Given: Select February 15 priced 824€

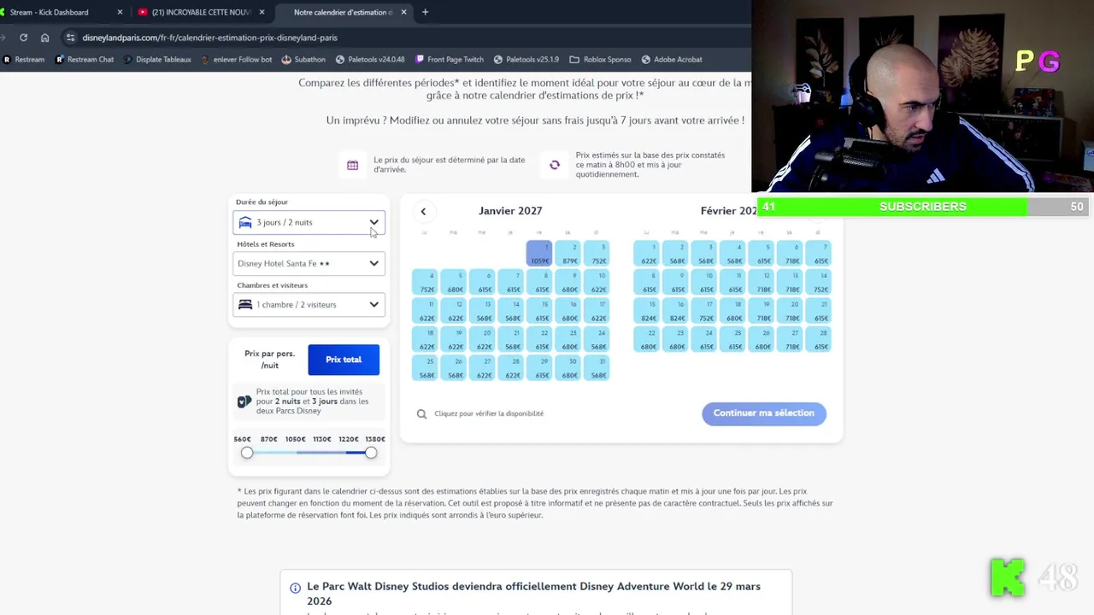Looking at the screenshot, I should point(647,311).
